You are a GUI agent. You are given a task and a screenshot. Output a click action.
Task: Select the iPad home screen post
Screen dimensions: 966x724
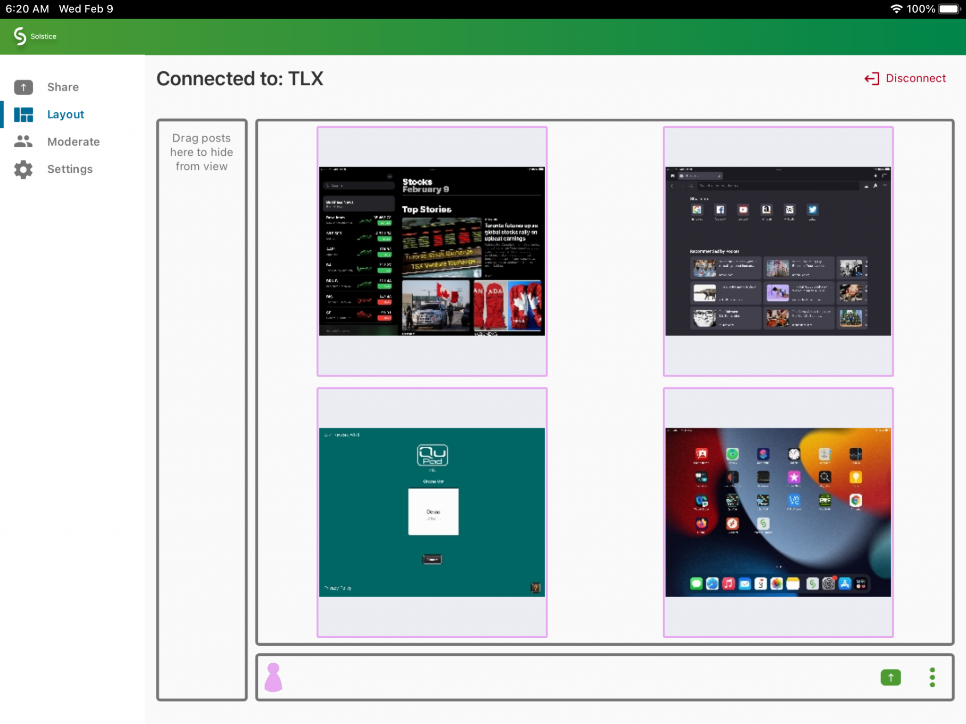click(778, 512)
